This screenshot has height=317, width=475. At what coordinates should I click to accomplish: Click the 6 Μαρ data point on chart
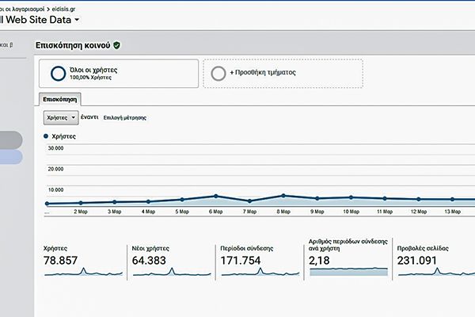[x=216, y=196]
